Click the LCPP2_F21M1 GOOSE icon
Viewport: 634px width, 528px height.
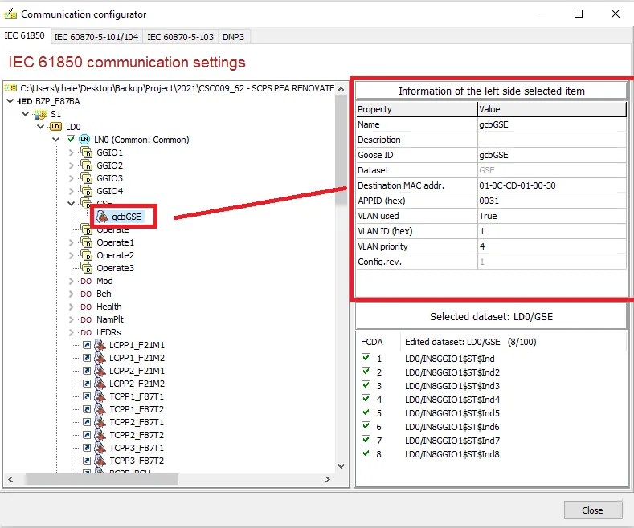tap(100, 371)
